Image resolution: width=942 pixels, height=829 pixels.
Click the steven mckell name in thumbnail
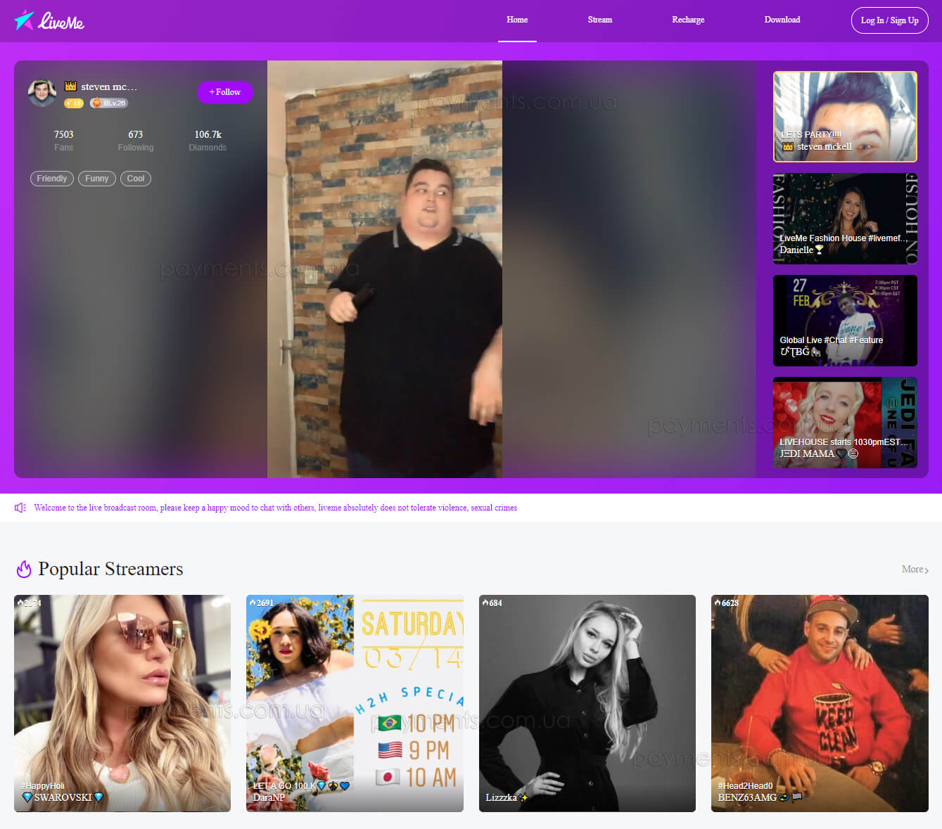[824, 147]
